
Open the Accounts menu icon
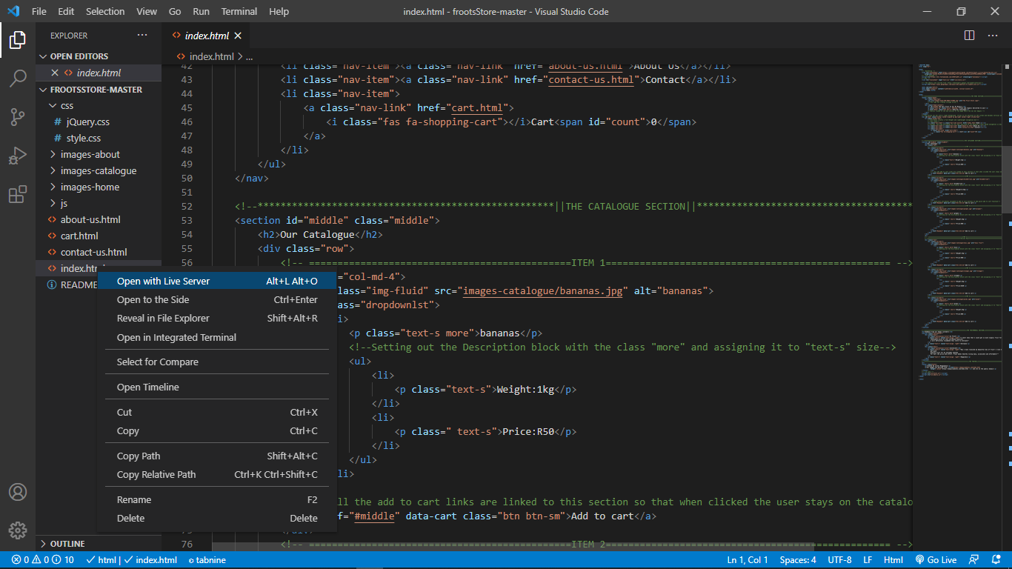point(18,492)
